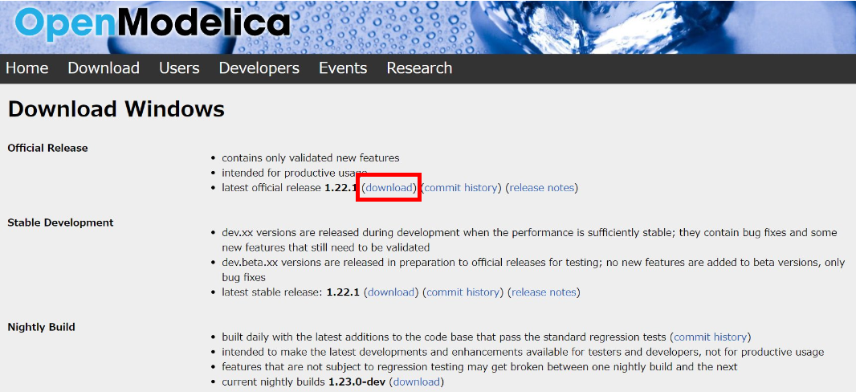Click the Download Windows page heading
The image size is (856, 392).
pos(116,109)
